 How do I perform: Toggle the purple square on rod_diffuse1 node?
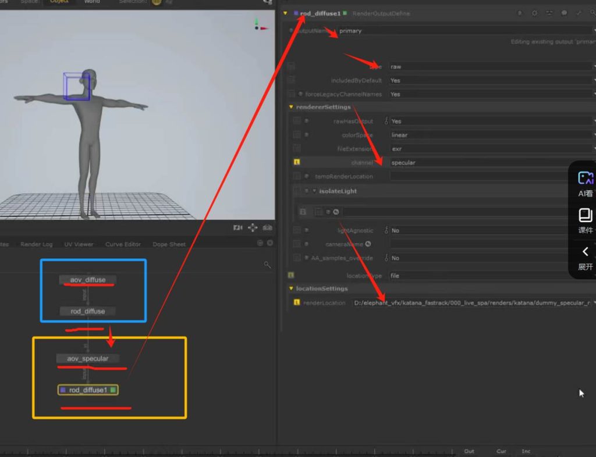pyautogui.click(x=63, y=390)
